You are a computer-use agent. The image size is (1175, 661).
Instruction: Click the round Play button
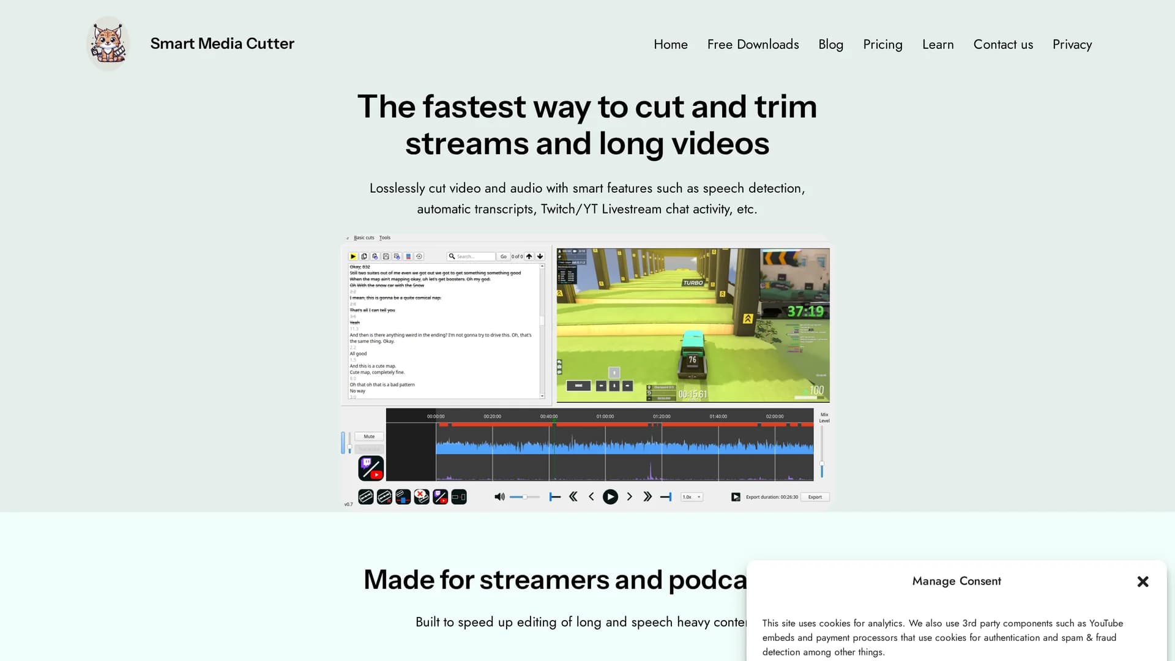(x=610, y=497)
